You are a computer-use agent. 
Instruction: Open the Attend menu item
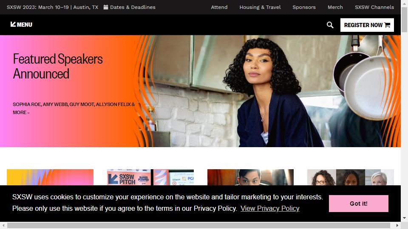point(219,7)
